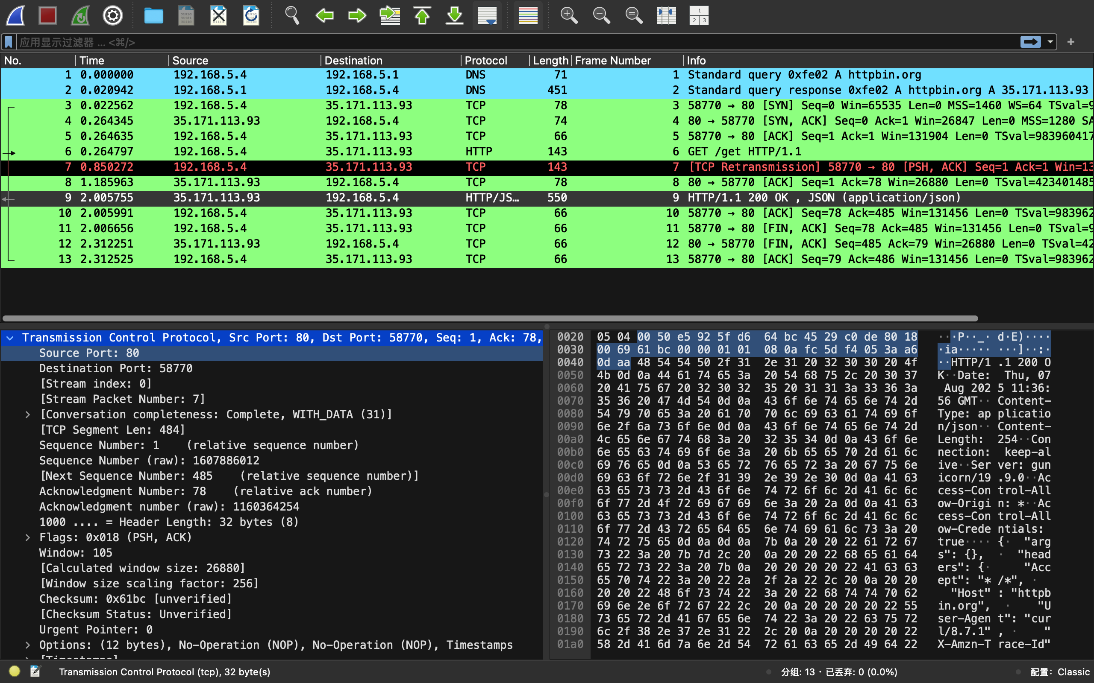Open expert information yellow circle icon

point(15,671)
